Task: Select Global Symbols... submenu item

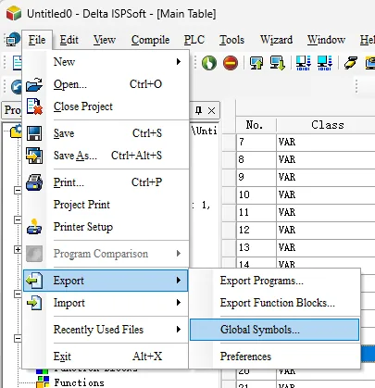Action: (274, 330)
